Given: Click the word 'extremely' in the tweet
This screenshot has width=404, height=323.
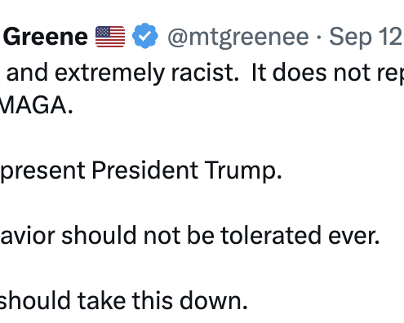Looking at the screenshot, I should tap(109, 74).
